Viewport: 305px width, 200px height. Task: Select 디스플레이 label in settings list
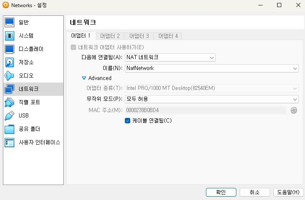31,49
